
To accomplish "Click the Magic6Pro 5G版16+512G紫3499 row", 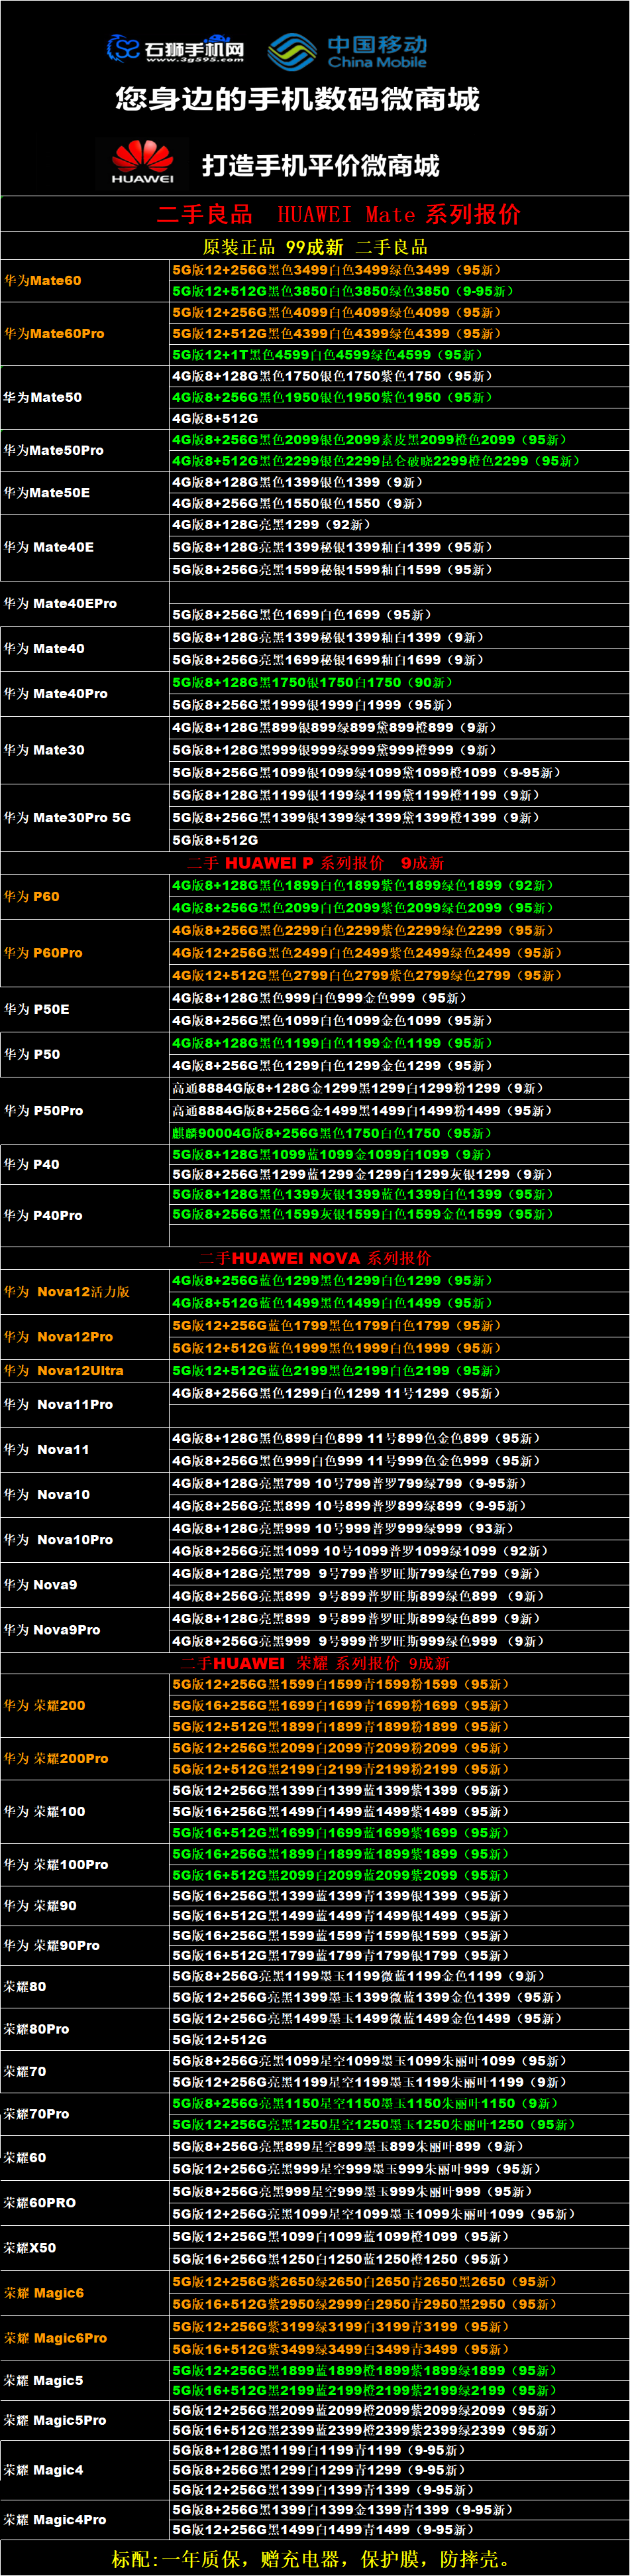I will point(399,2350).
